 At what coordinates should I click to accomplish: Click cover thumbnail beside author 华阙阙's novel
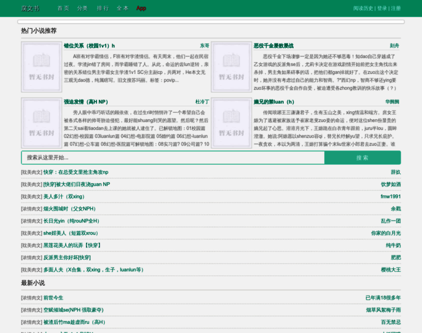[231, 123]
